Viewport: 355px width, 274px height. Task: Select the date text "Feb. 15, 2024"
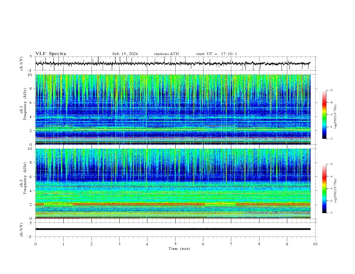[x=125, y=54]
